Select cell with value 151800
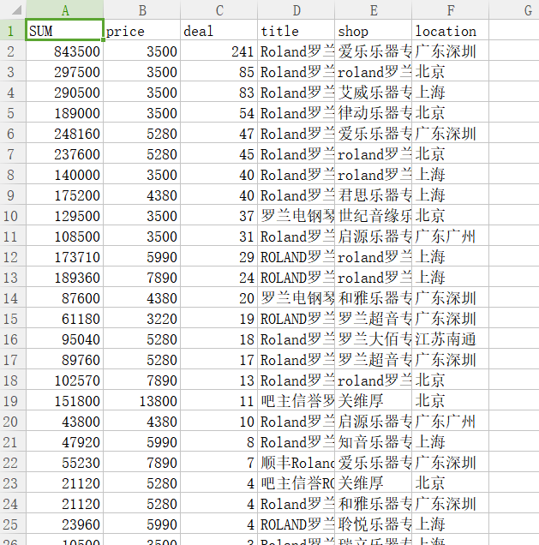The height and width of the screenshot is (545, 539). tap(64, 401)
